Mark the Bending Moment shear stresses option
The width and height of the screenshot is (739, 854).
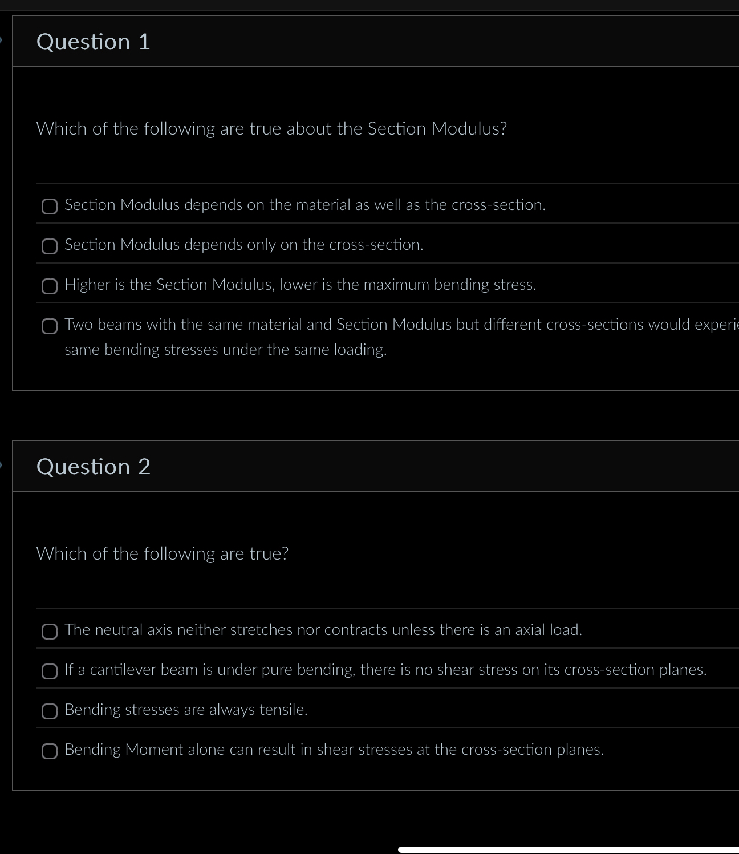pos(50,751)
